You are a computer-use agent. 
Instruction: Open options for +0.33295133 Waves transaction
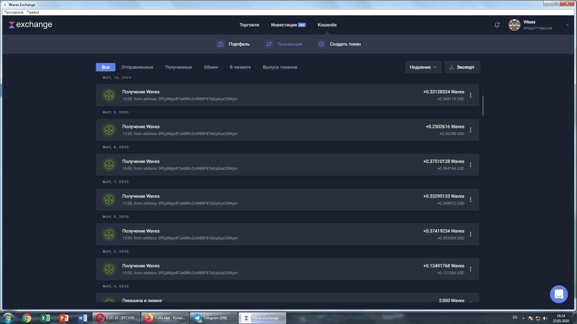click(471, 199)
